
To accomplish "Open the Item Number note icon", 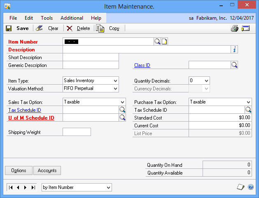I will (164, 41).
